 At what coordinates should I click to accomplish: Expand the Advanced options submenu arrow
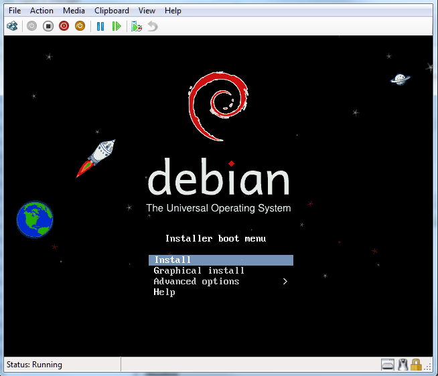[285, 282]
